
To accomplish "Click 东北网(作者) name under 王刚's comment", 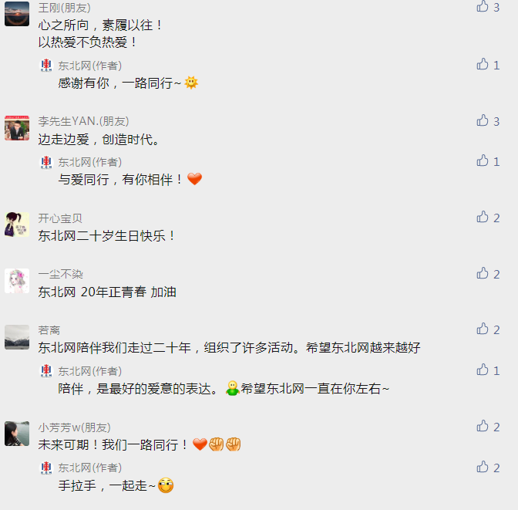I will point(90,66).
